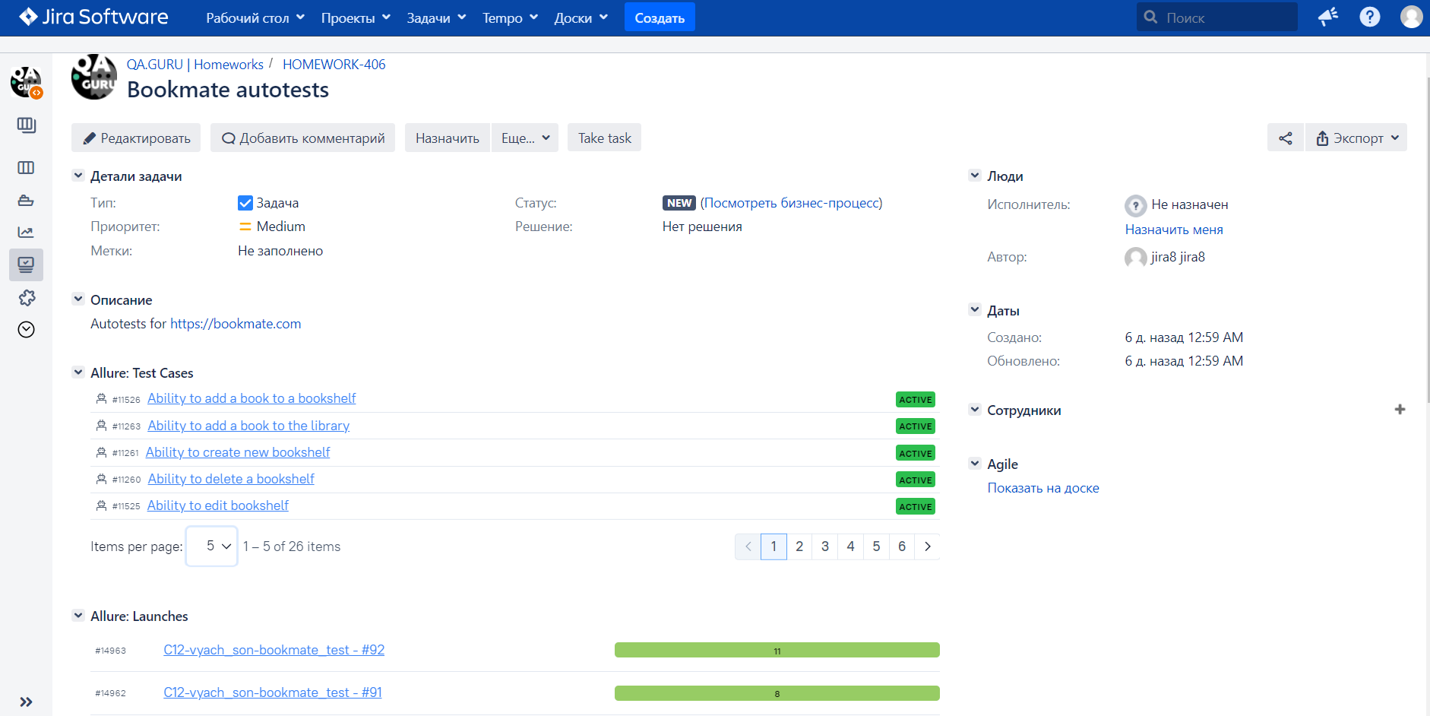
Task: Open the HOMEWORK-406 breadcrumb link
Action: 334,65
